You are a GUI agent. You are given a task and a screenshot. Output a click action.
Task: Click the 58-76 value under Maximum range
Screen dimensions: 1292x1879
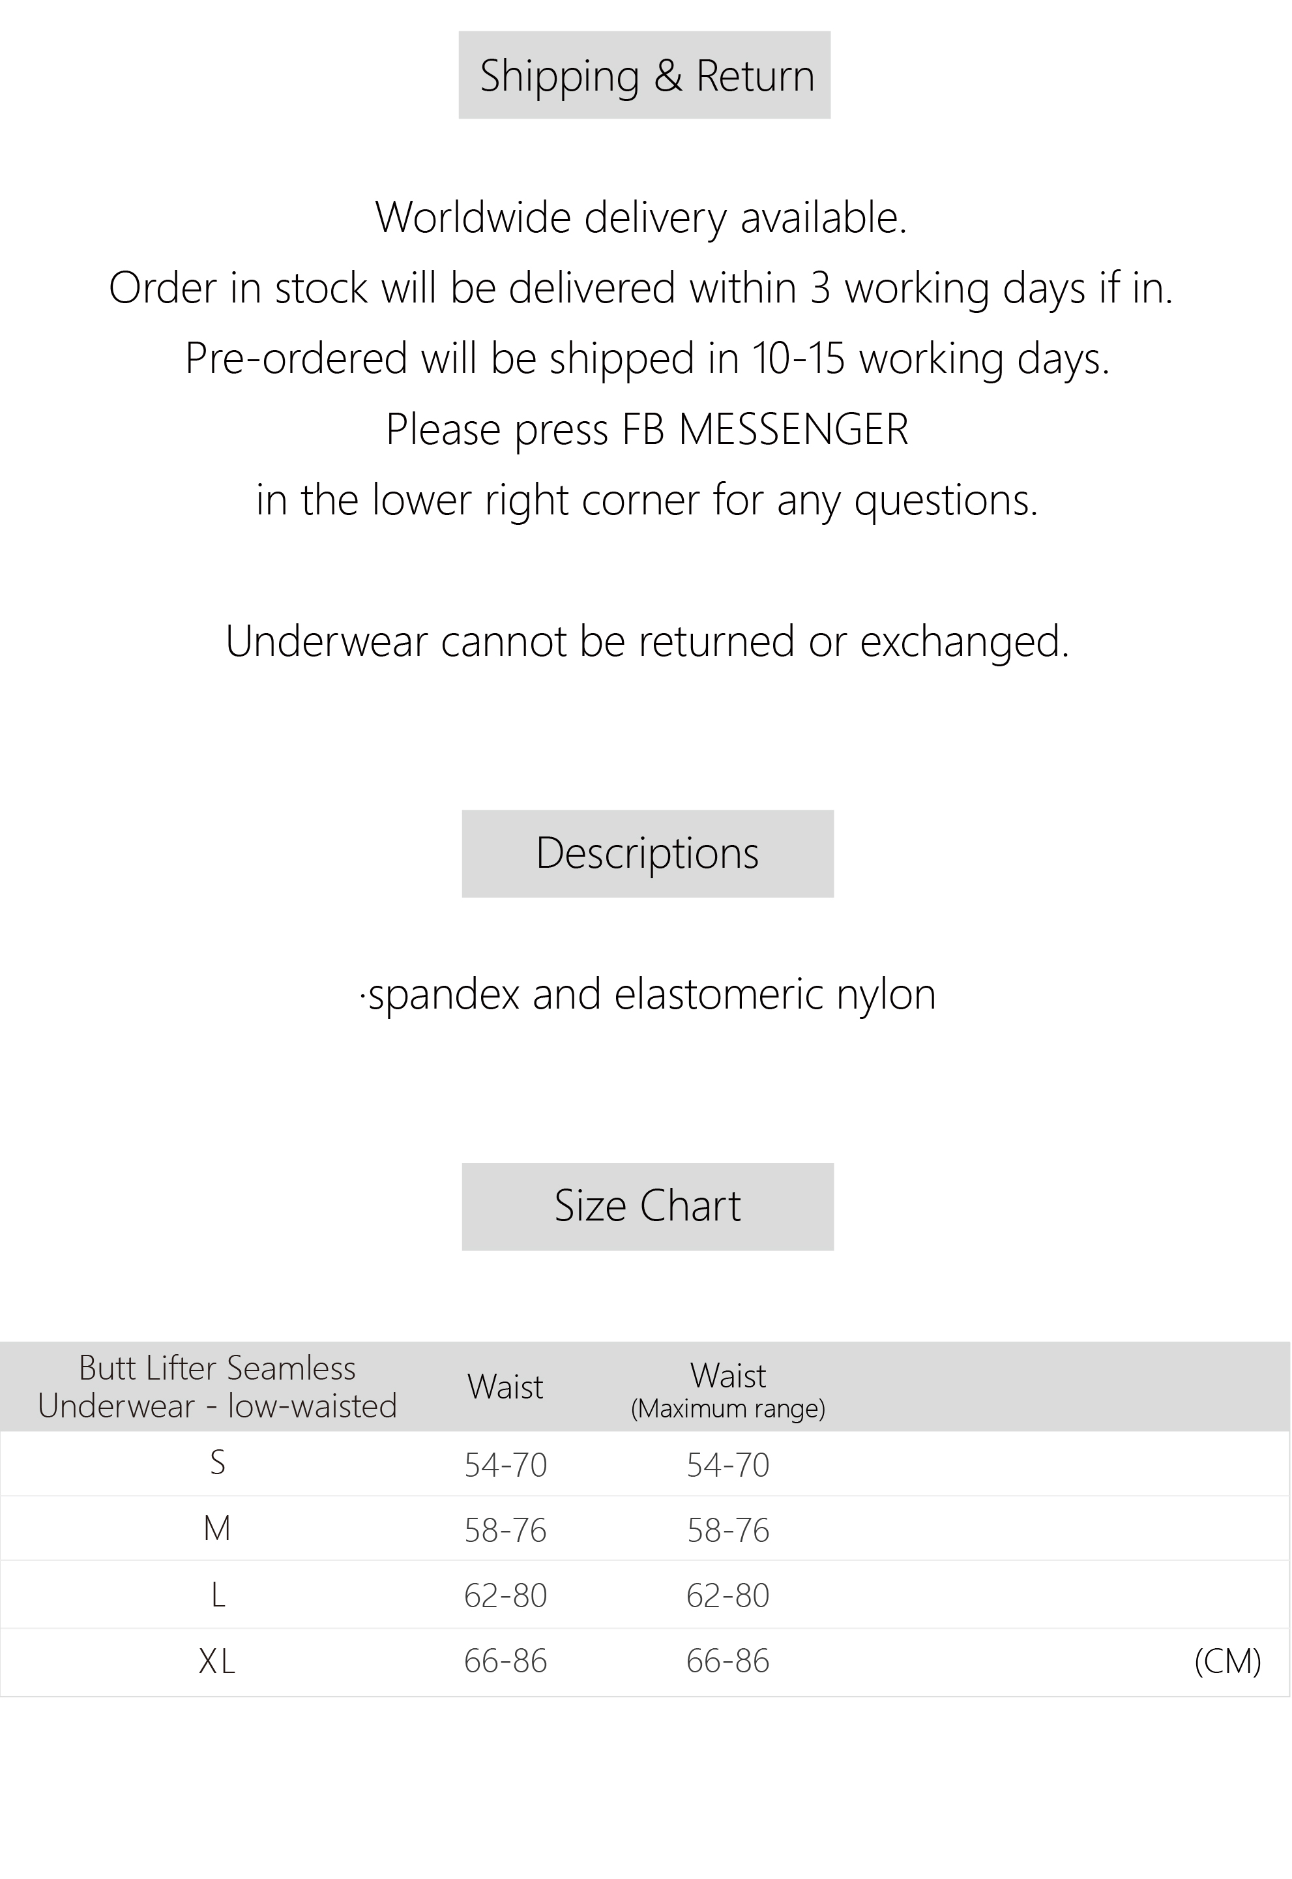727,1530
